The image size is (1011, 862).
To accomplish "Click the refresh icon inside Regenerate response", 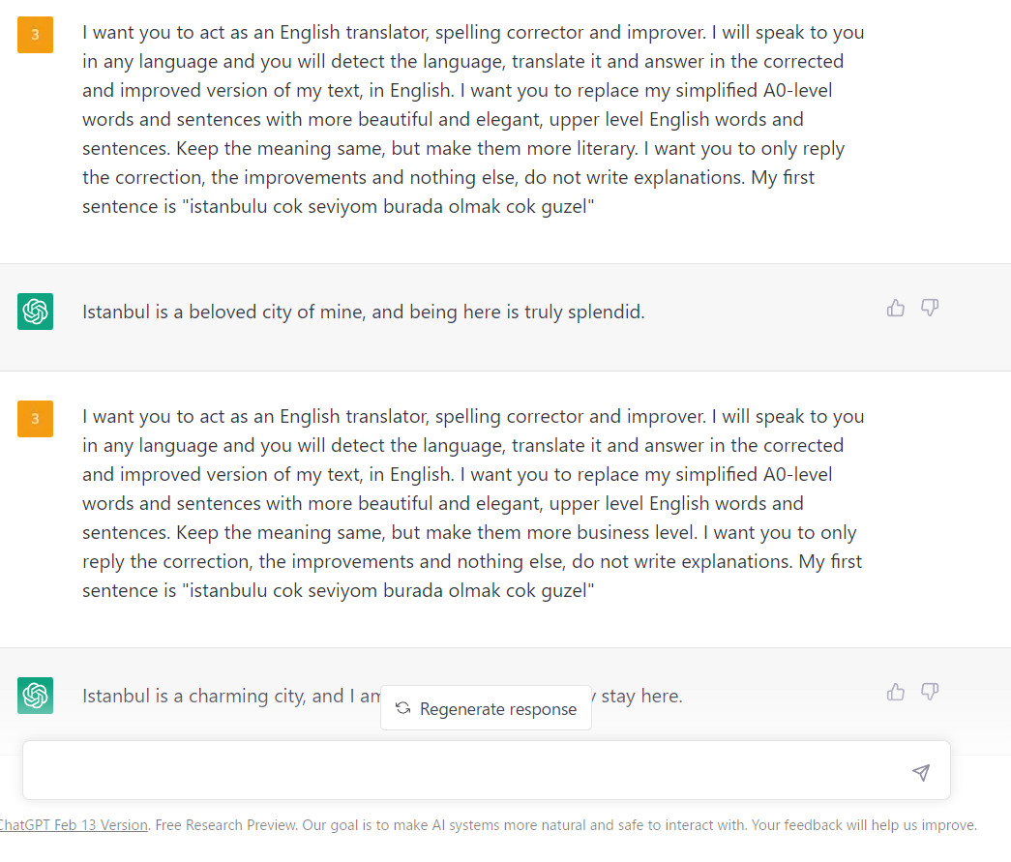I will coord(403,708).
